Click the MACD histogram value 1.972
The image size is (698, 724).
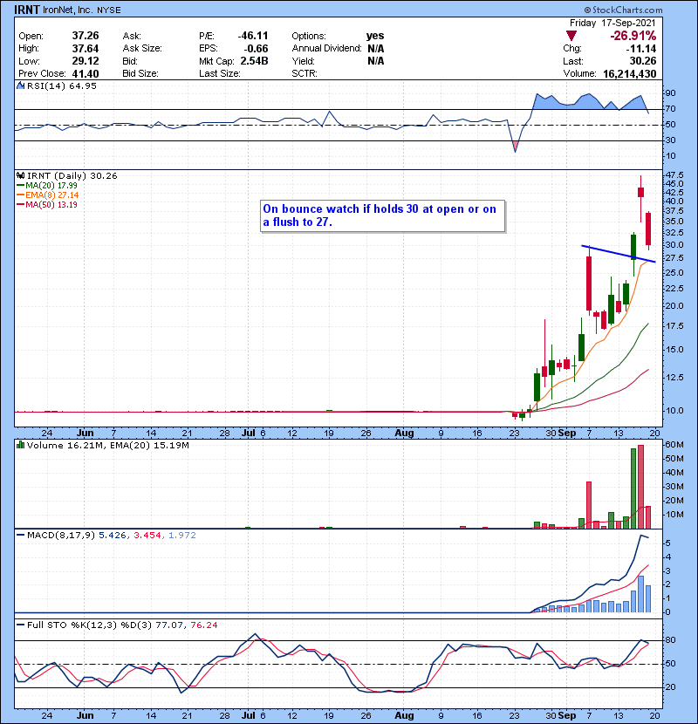pyautogui.click(x=182, y=536)
